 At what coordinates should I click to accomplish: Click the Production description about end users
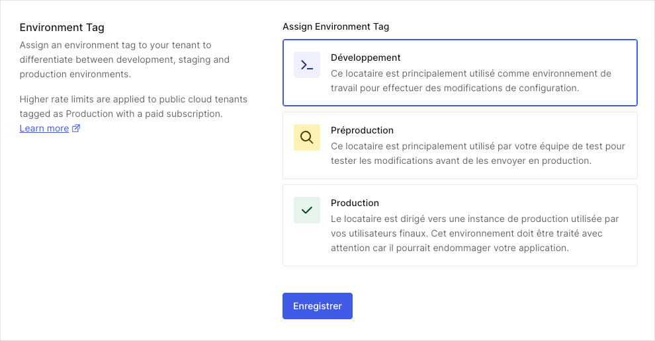[475, 233]
